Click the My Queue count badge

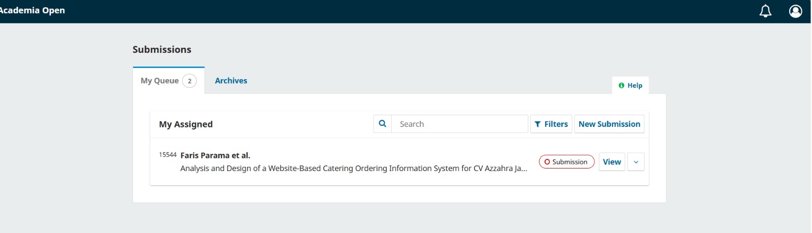[x=189, y=81]
